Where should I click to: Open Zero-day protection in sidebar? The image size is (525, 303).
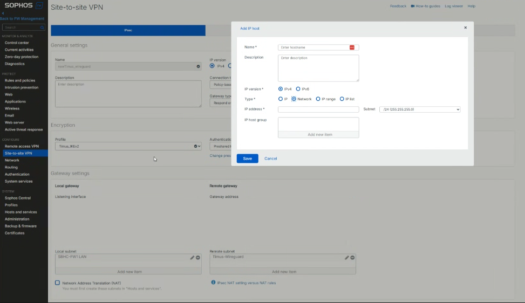click(x=22, y=57)
